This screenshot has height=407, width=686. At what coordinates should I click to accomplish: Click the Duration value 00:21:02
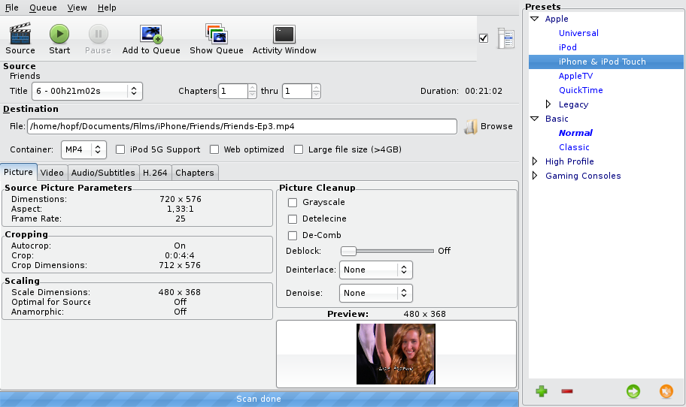tap(484, 92)
